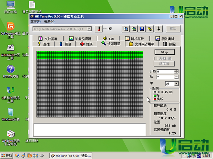Switch to the 信息 info tab
Image resolution: width=213 pixels, height=159 pixels.
(65, 44)
